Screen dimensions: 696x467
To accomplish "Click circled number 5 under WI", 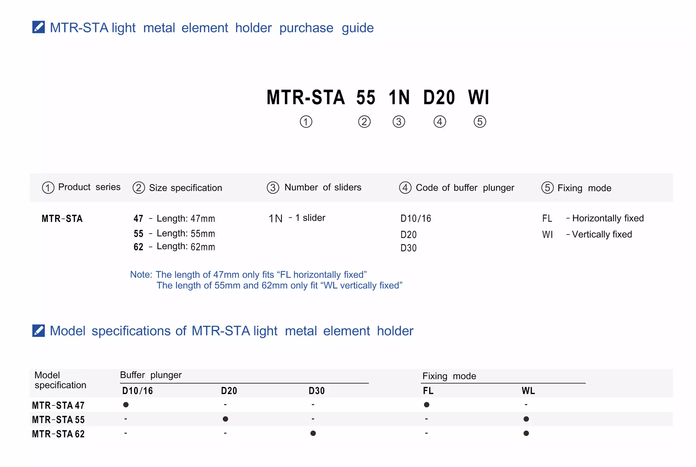I will click(480, 122).
